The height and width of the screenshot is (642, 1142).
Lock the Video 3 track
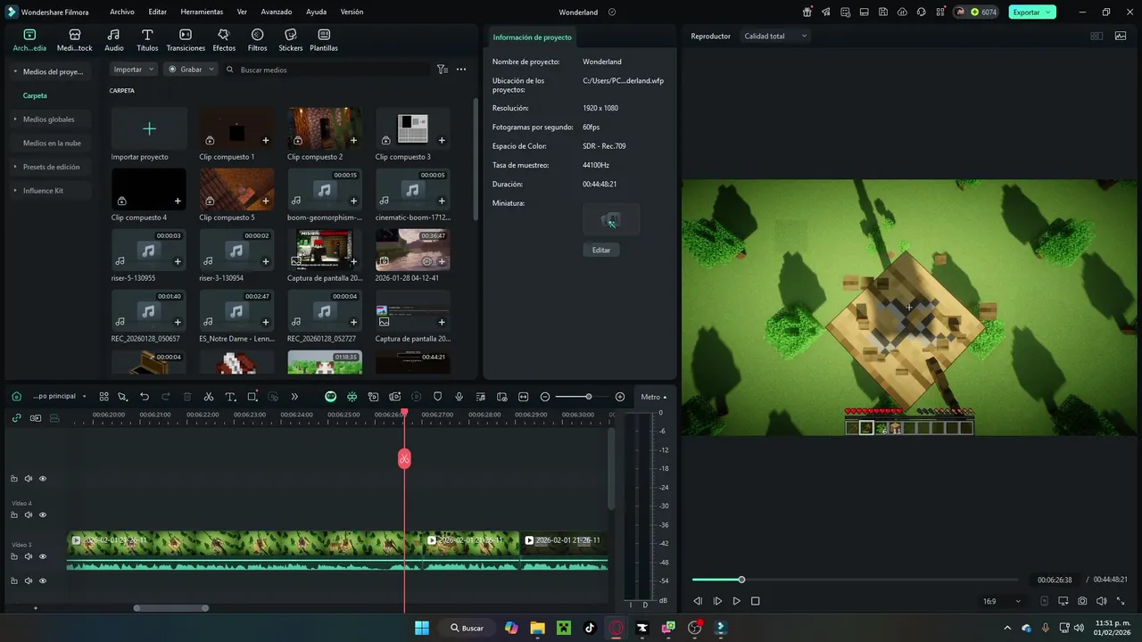point(13,556)
